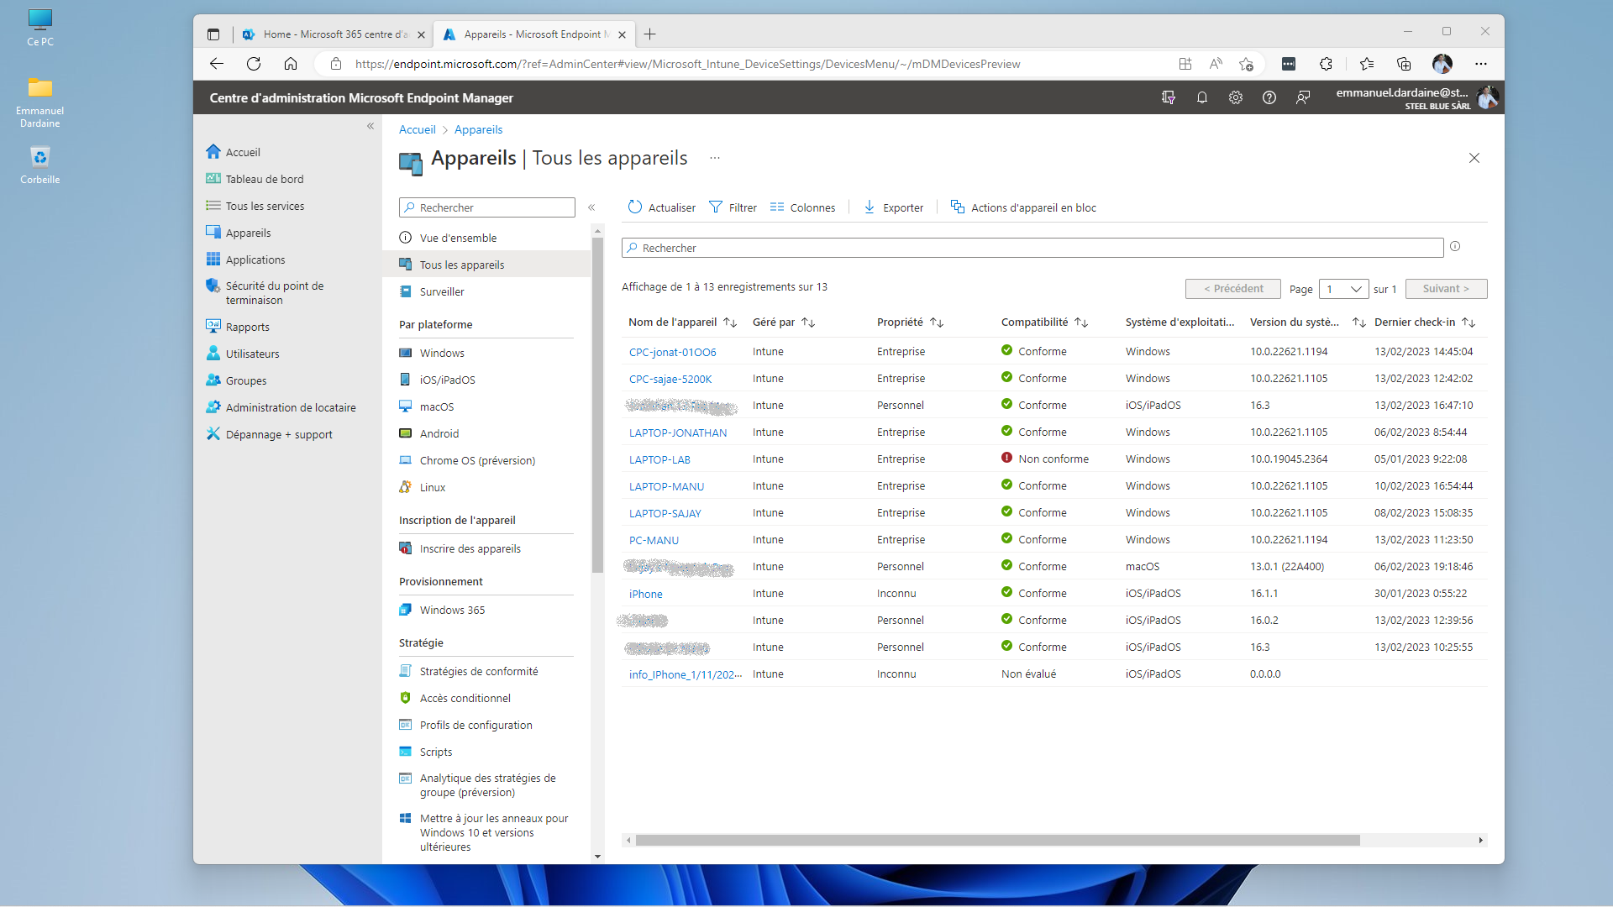
Task: Open the more options ellipsis beside title
Action: click(715, 158)
